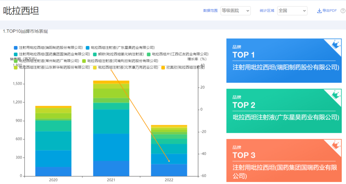Open the 全国 statistics region dropdown

[292, 11]
